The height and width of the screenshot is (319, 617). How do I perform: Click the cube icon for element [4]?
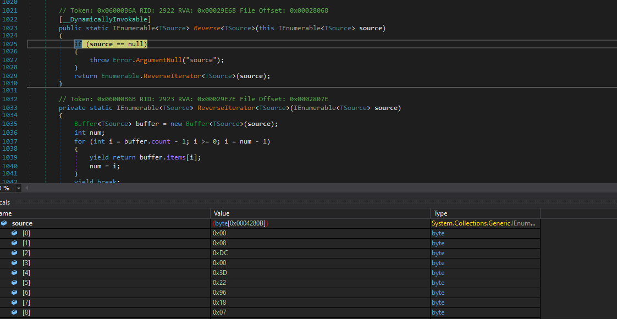click(14, 273)
